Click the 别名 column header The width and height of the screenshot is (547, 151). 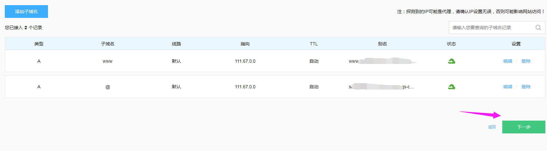point(382,44)
